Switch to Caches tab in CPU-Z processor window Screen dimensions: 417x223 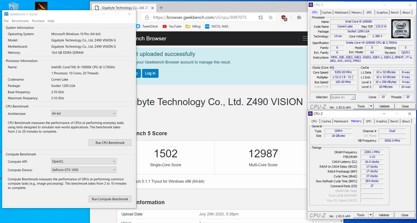pos(327,12)
